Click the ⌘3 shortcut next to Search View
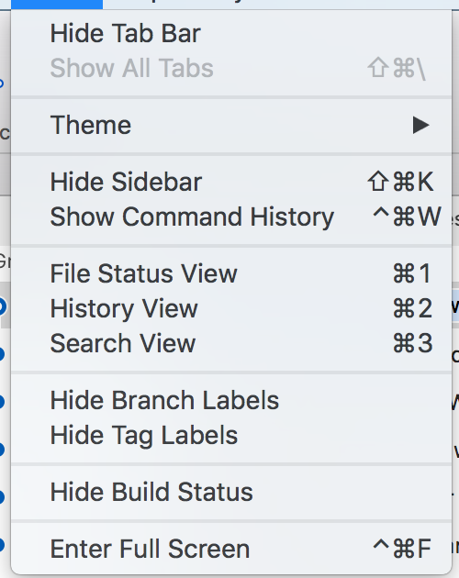This screenshot has height=578, width=459. (x=412, y=343)
